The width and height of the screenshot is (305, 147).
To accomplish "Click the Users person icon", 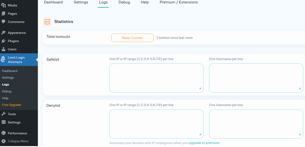I will coord(3,49).
